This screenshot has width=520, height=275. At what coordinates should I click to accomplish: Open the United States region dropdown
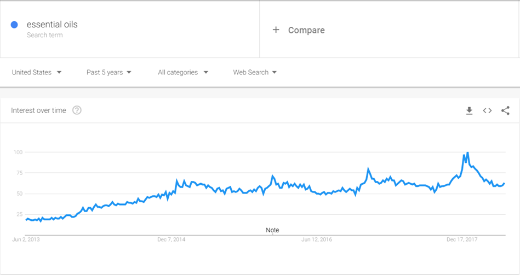click(x=37, y=72)
